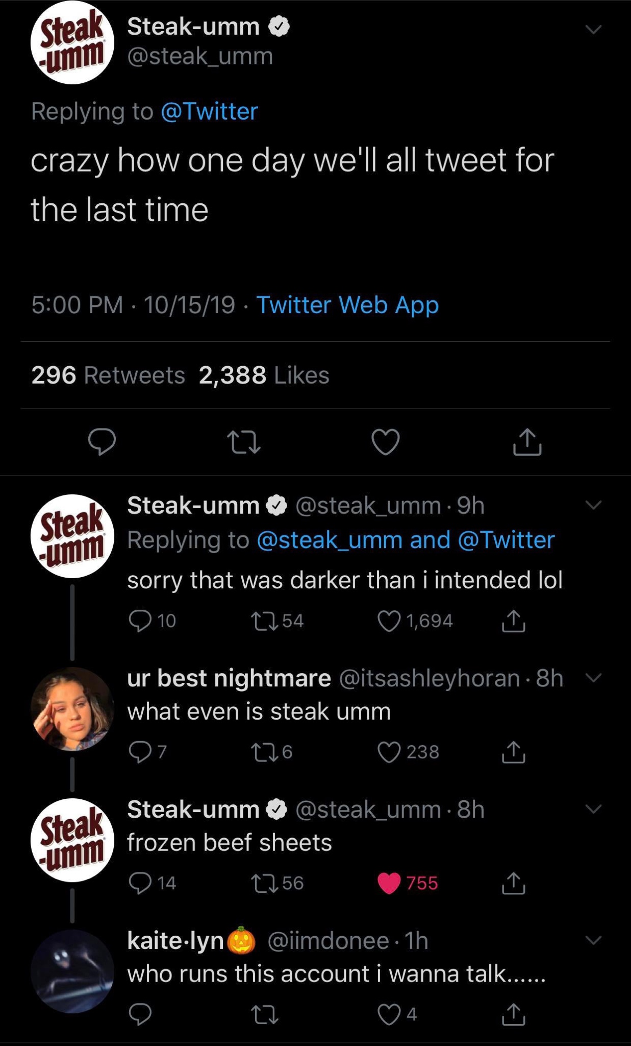Open ur best nightmare's profile picture
Screen dimensions: 631x1046
(x=72, y=709)
